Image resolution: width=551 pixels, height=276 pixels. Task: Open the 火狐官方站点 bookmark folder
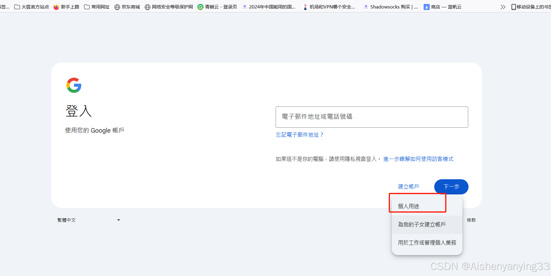(32, 7)
